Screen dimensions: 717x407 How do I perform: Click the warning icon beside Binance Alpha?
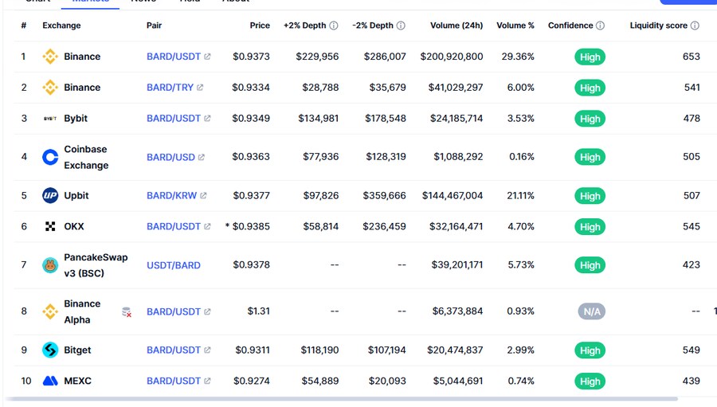tap(127, 312)
